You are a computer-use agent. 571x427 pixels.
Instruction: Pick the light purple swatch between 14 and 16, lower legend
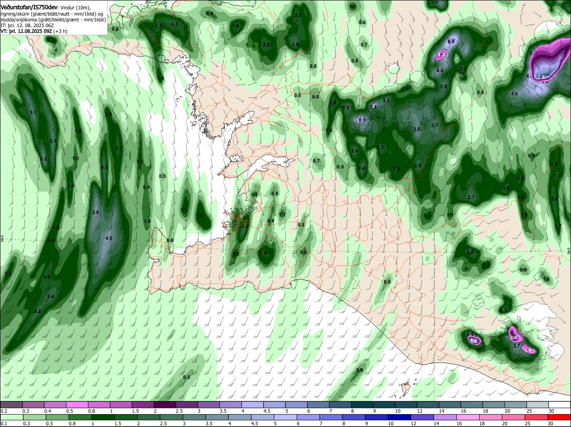445,417
